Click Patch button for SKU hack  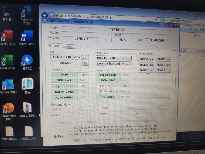tap(83, 80)
